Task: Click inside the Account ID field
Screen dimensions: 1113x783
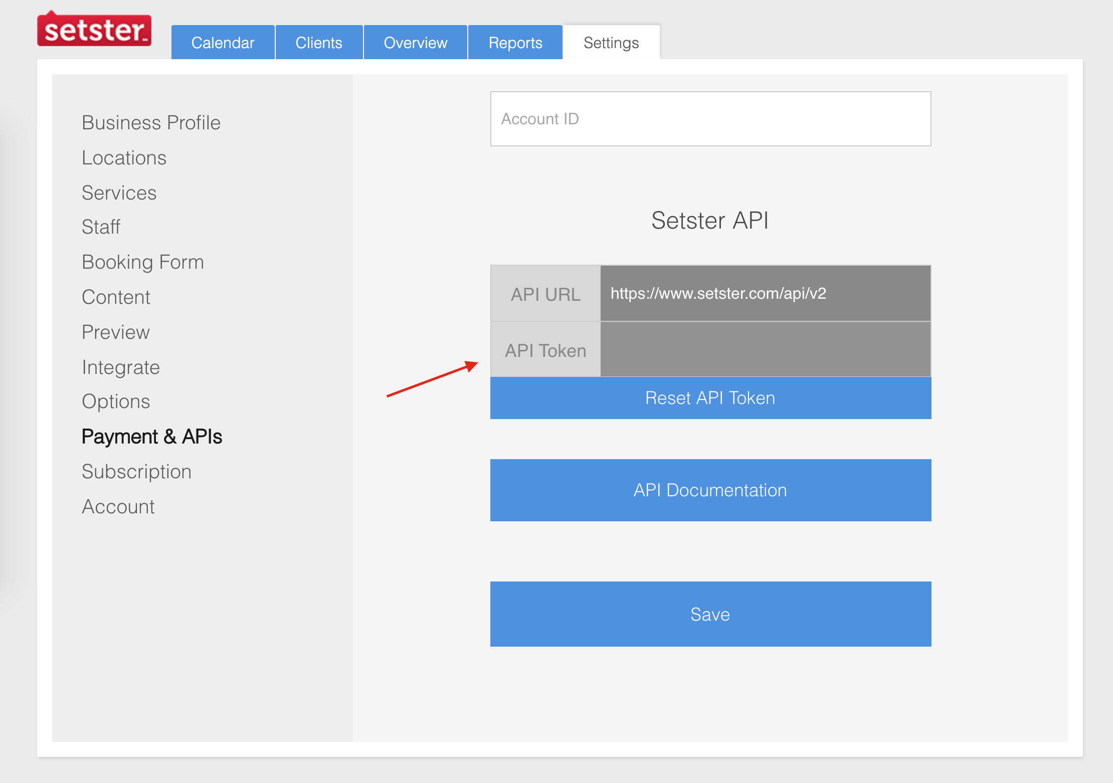Action: (710, 118)
